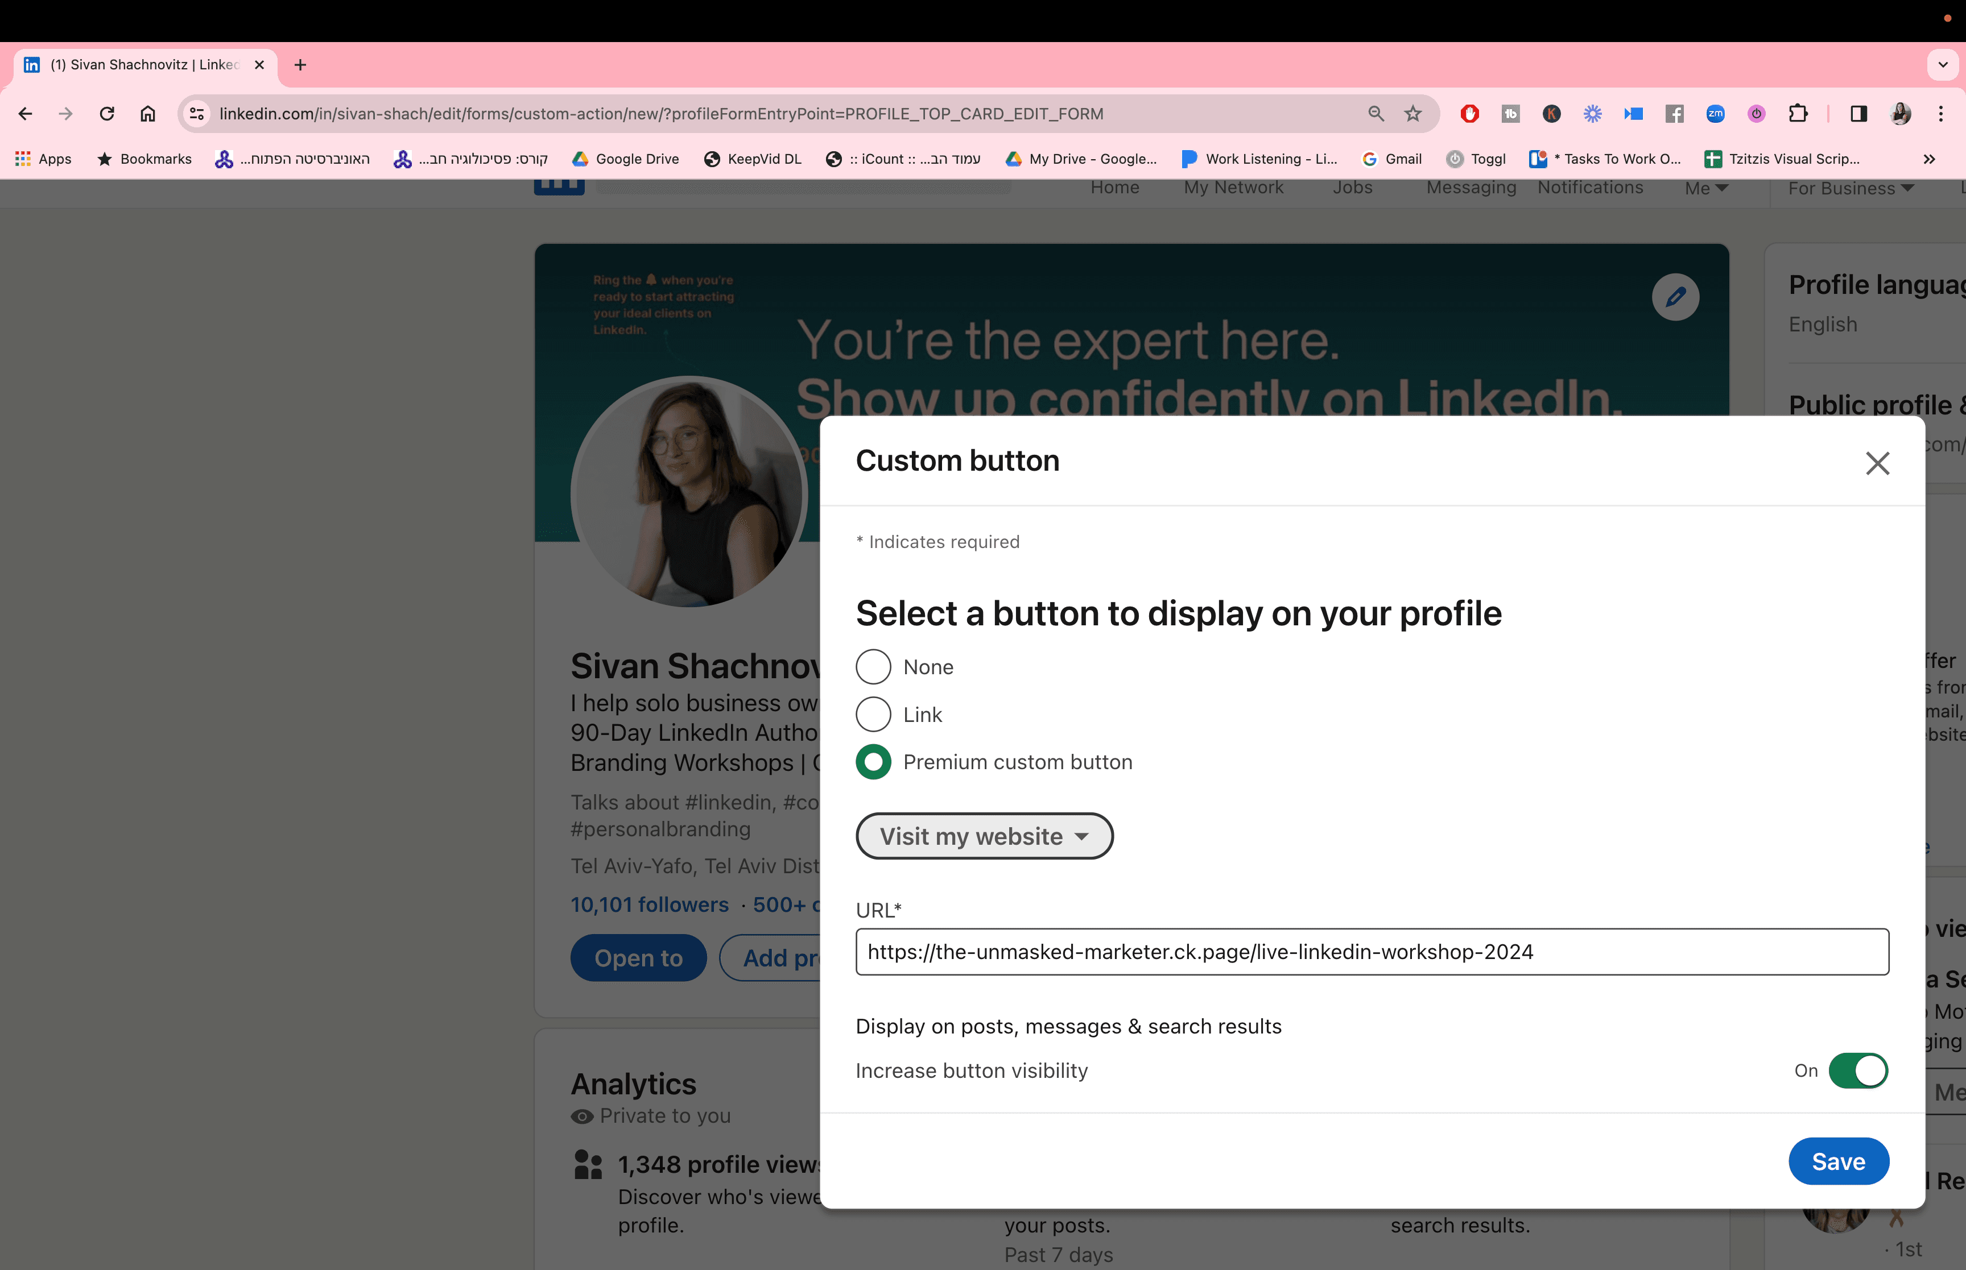
Task: Open the My Drive - Google bookmark
Action: click(x=1081, y=159)
